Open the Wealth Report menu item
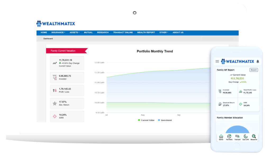Viewport: 271px width, 158px height. [146, 33]
